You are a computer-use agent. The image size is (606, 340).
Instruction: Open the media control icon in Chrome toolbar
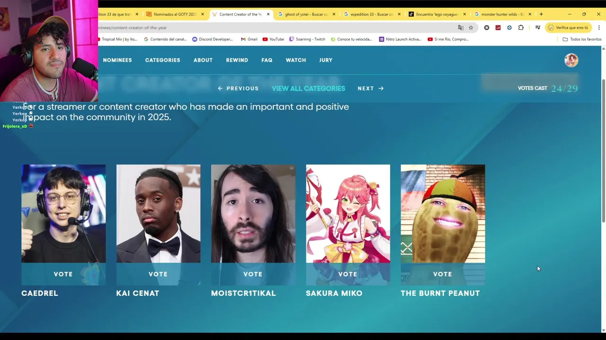click(537, 28)
